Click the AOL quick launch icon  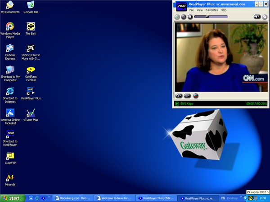(31, 198)
